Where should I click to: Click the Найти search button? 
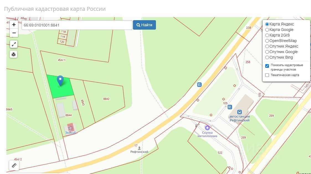[144, 25]
